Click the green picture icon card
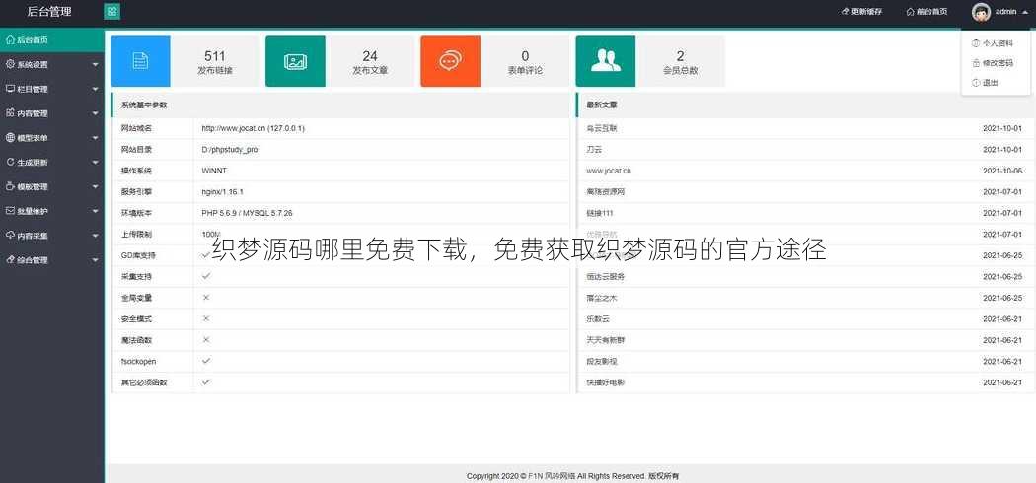 (295, 61)
